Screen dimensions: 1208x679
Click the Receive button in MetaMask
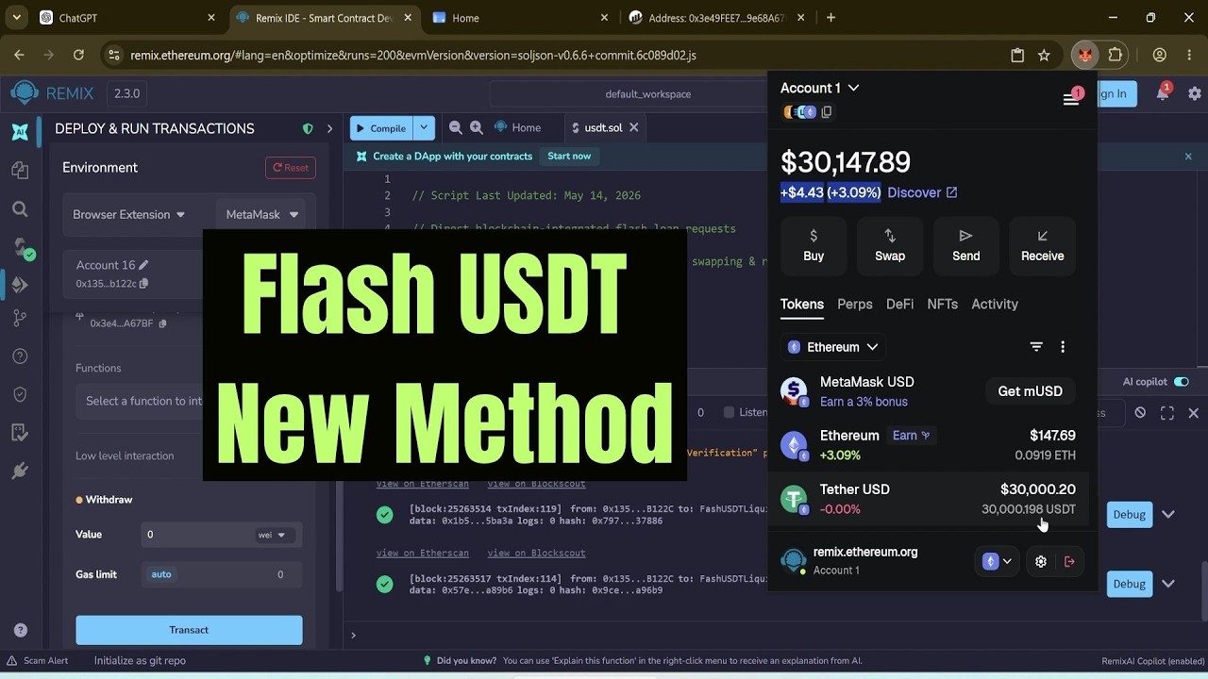[1042, 245]
